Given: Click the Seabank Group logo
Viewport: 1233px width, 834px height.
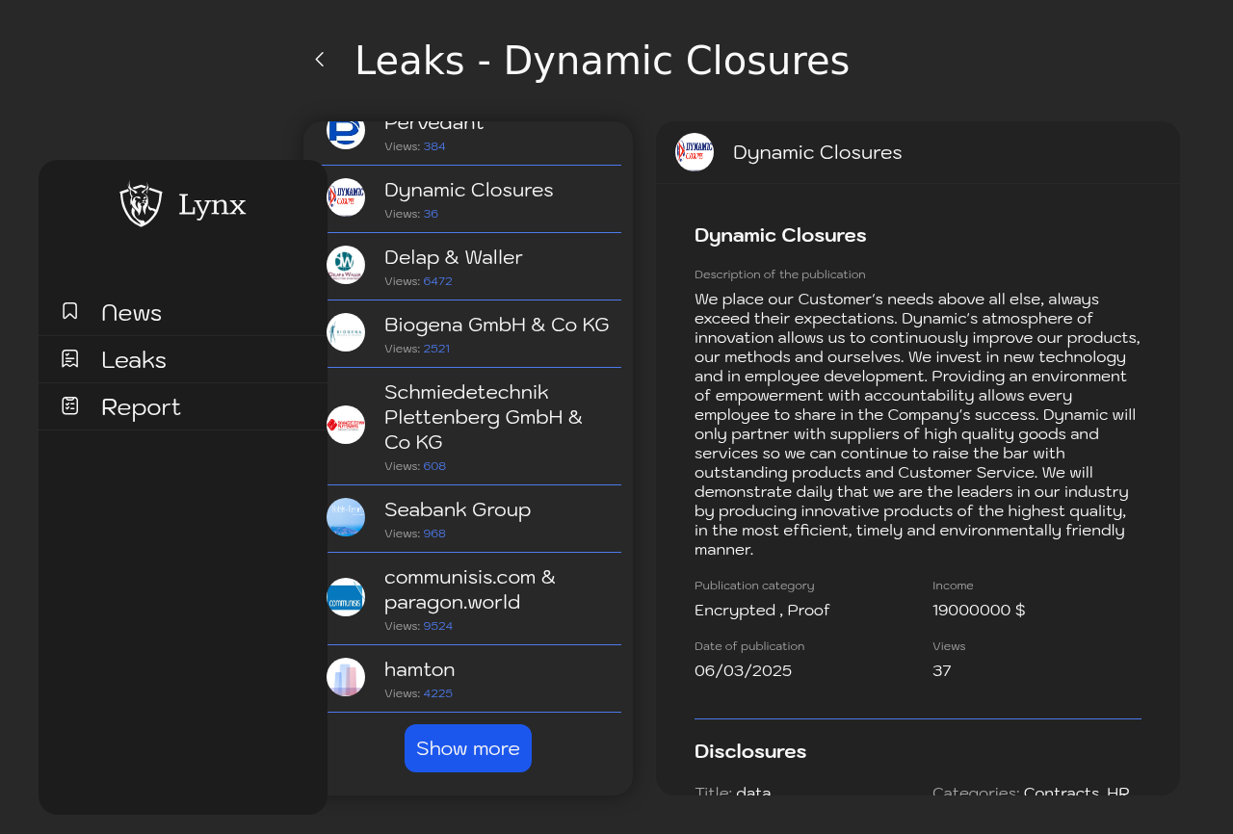Looking at the screenshot, I should (x=346, y=517).
